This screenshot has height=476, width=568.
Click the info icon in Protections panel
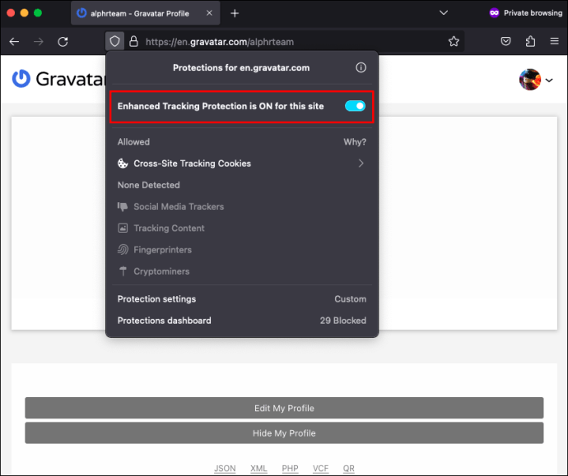click(x=361, y=67)
